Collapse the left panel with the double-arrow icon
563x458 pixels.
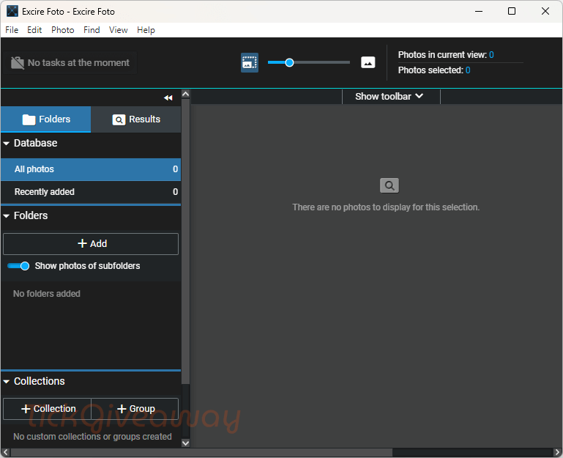(x=168, y=97)
